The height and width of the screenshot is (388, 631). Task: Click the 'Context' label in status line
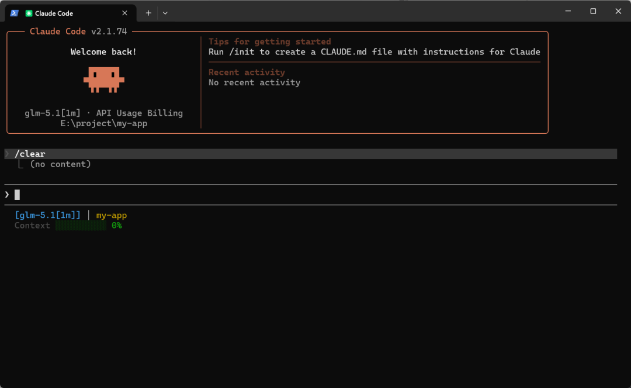[x=32, y=226]
